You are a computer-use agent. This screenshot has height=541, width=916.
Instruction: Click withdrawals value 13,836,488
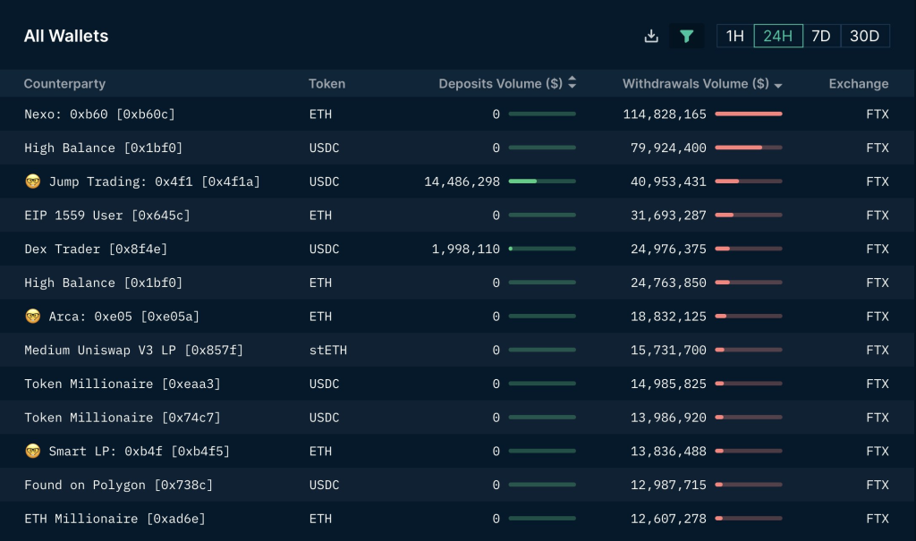point(668,451)
